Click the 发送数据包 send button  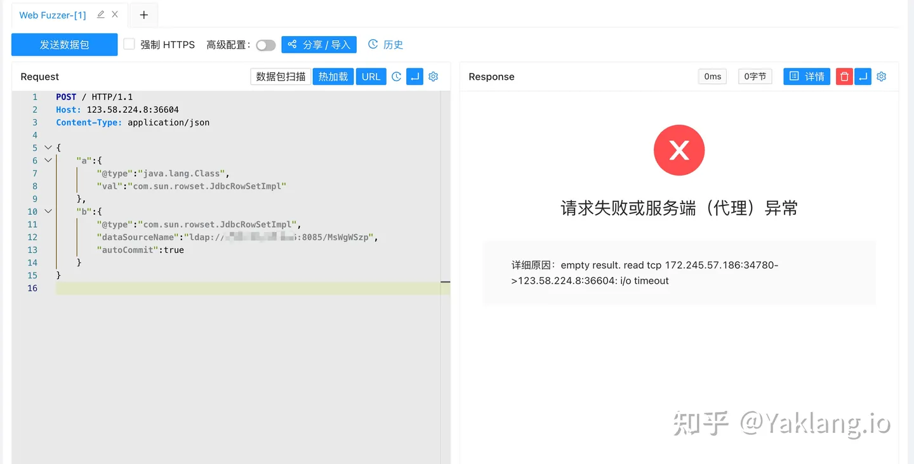click(x=65, y=44)
